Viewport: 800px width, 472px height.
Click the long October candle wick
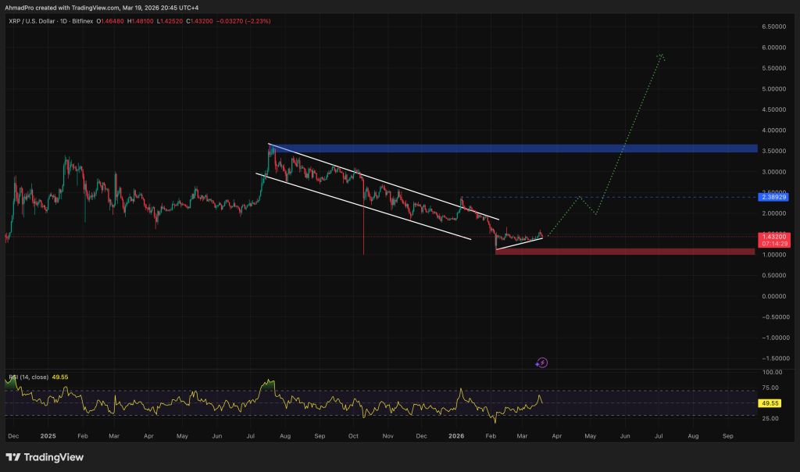364,227
